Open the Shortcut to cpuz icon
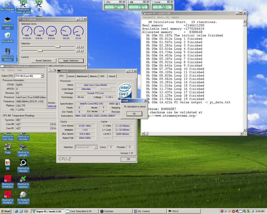 [x=8, y=20]
